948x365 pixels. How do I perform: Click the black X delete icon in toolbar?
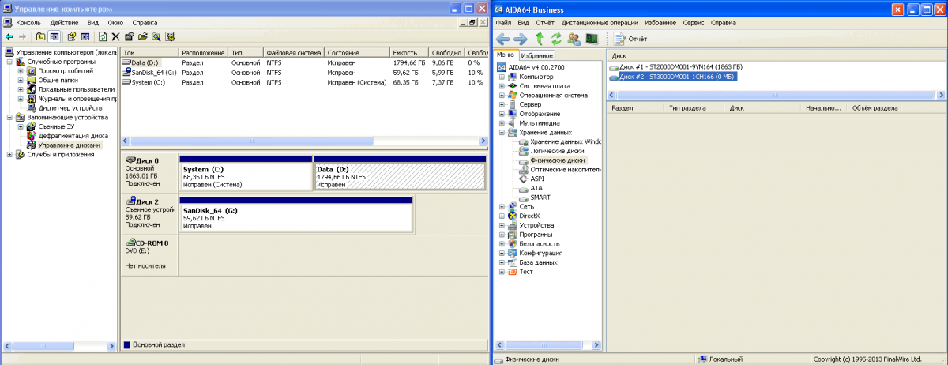[116, 36]
